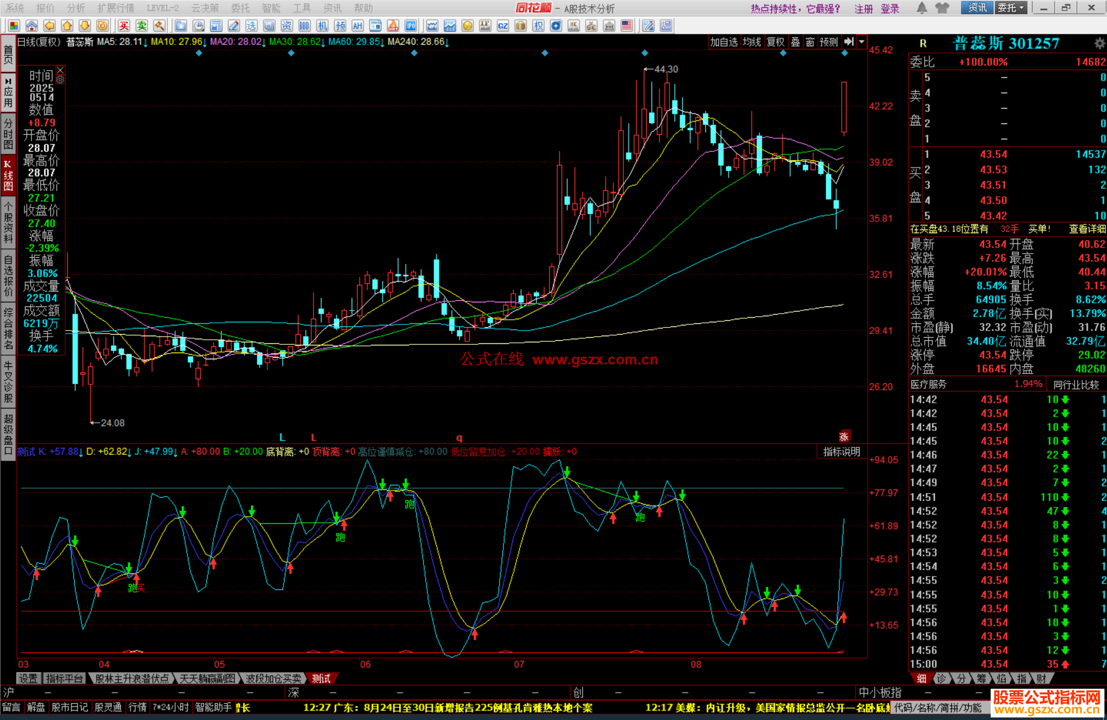Click the home page house icon
1107x720 pixels.
(32, 26)
